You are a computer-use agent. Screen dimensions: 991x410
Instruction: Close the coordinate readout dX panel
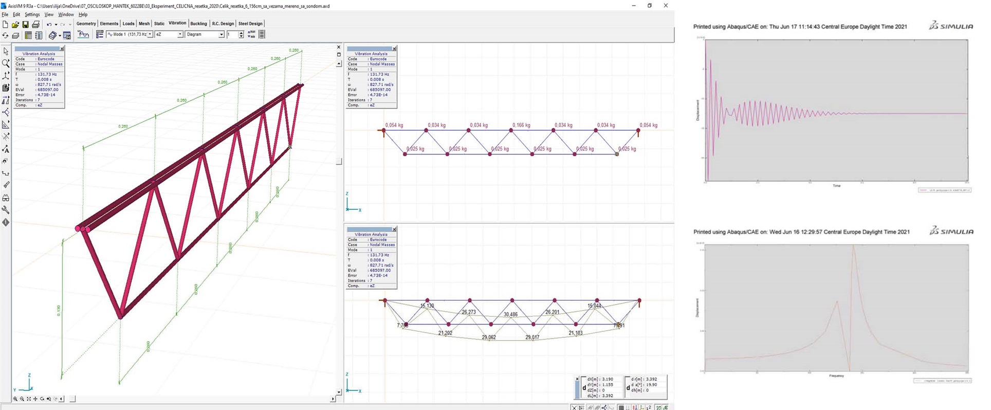pos(577,379)
